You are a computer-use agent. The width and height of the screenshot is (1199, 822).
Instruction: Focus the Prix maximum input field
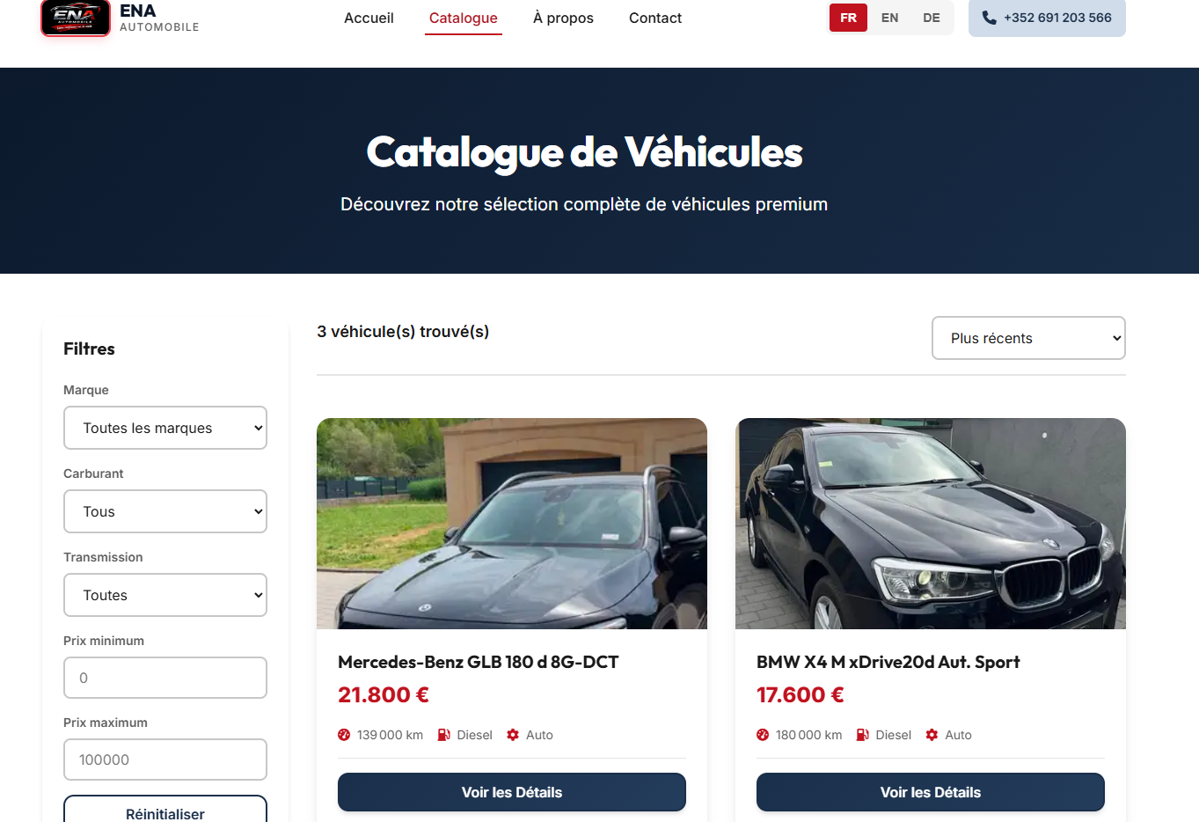(x=165, y=760)
